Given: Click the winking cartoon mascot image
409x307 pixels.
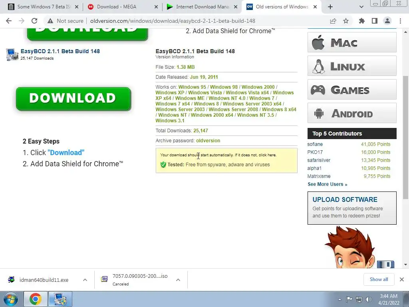Looking at the screenshot, I should click(351, 247).
